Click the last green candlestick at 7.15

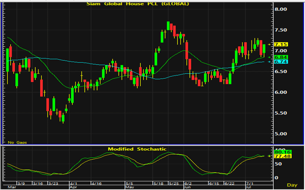(x=264, y=49)
